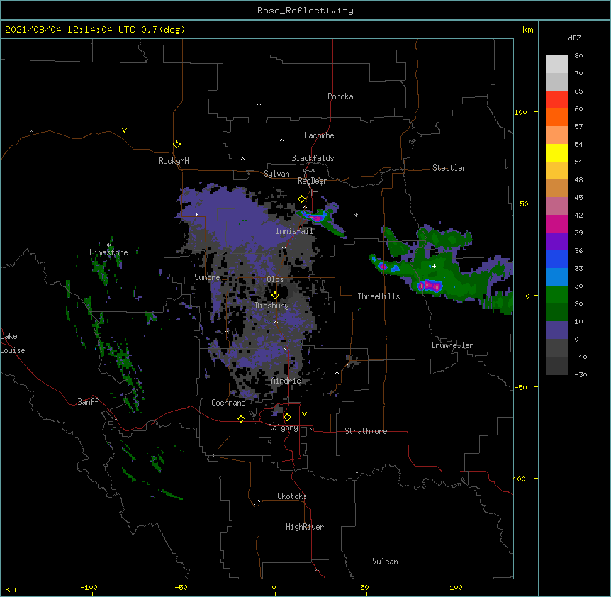
Task: Click the 80 value on dBZ scale
Action: click(x=578, y=56)
